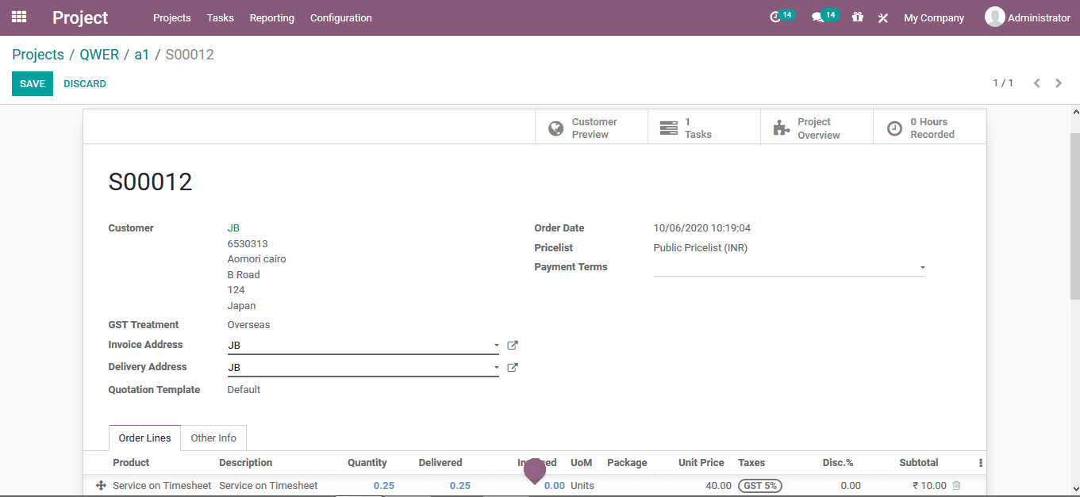Open the customer JB link
Image resolution: width=1080 pixels, height=497 pixels.
click(233, 227)
